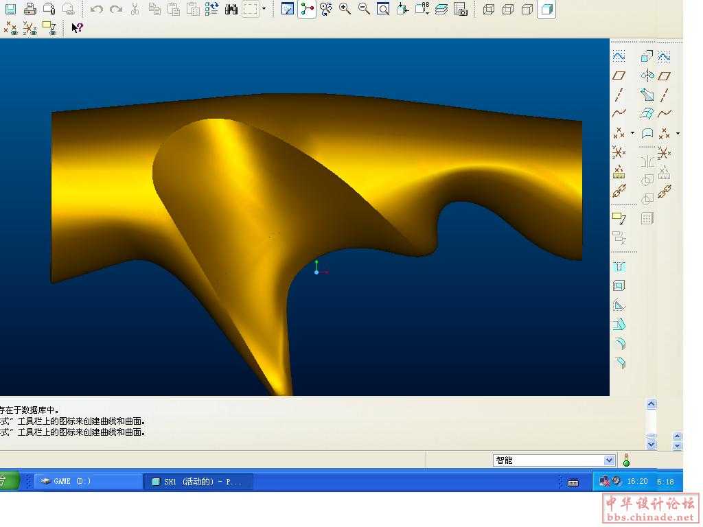Open the 智能 selection filter dropdown
The width and height of the screenshot is (703, 527).
[609, 460]
